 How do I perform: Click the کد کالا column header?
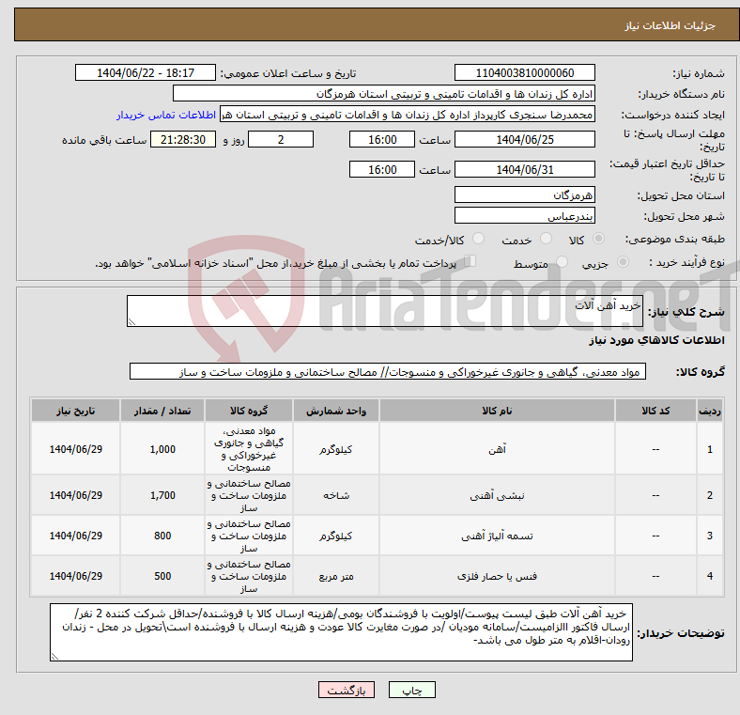(655, 411)
